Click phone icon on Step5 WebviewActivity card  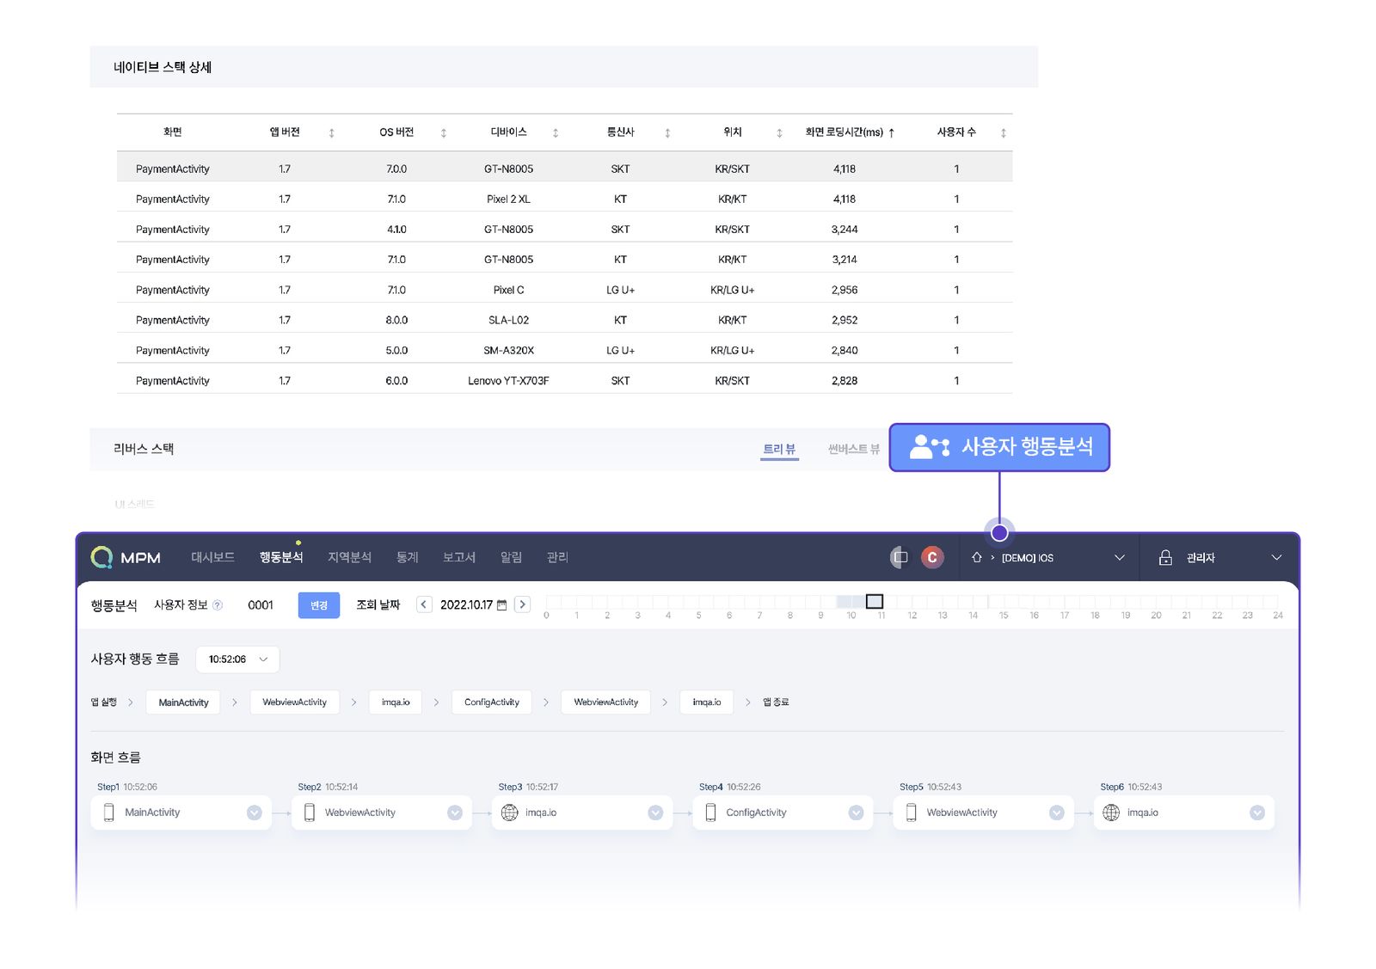(x=912, y=813)
